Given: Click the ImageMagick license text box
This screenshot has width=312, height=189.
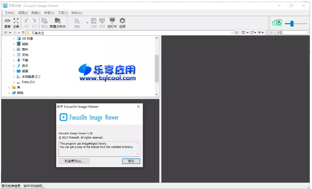Looking at the screenshot, I should (99, 149).
